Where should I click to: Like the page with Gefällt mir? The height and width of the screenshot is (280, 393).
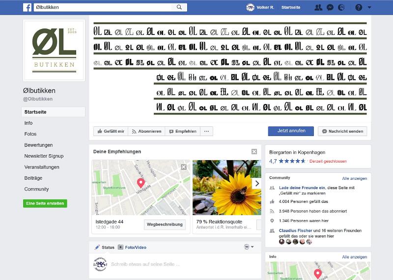click(x=111, y=131)
